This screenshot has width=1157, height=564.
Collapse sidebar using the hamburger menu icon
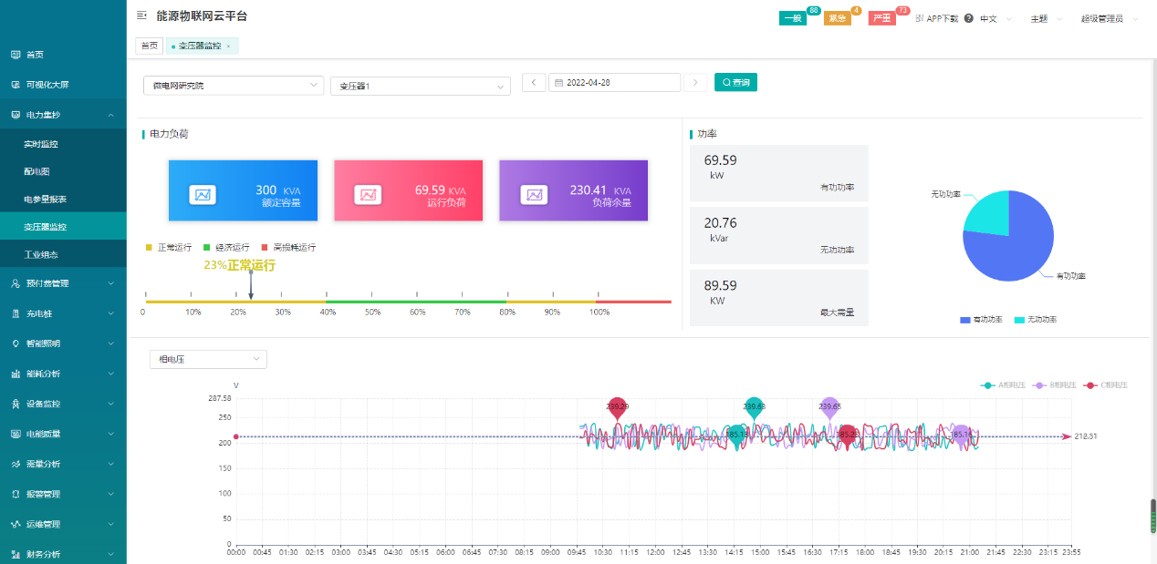141,15
